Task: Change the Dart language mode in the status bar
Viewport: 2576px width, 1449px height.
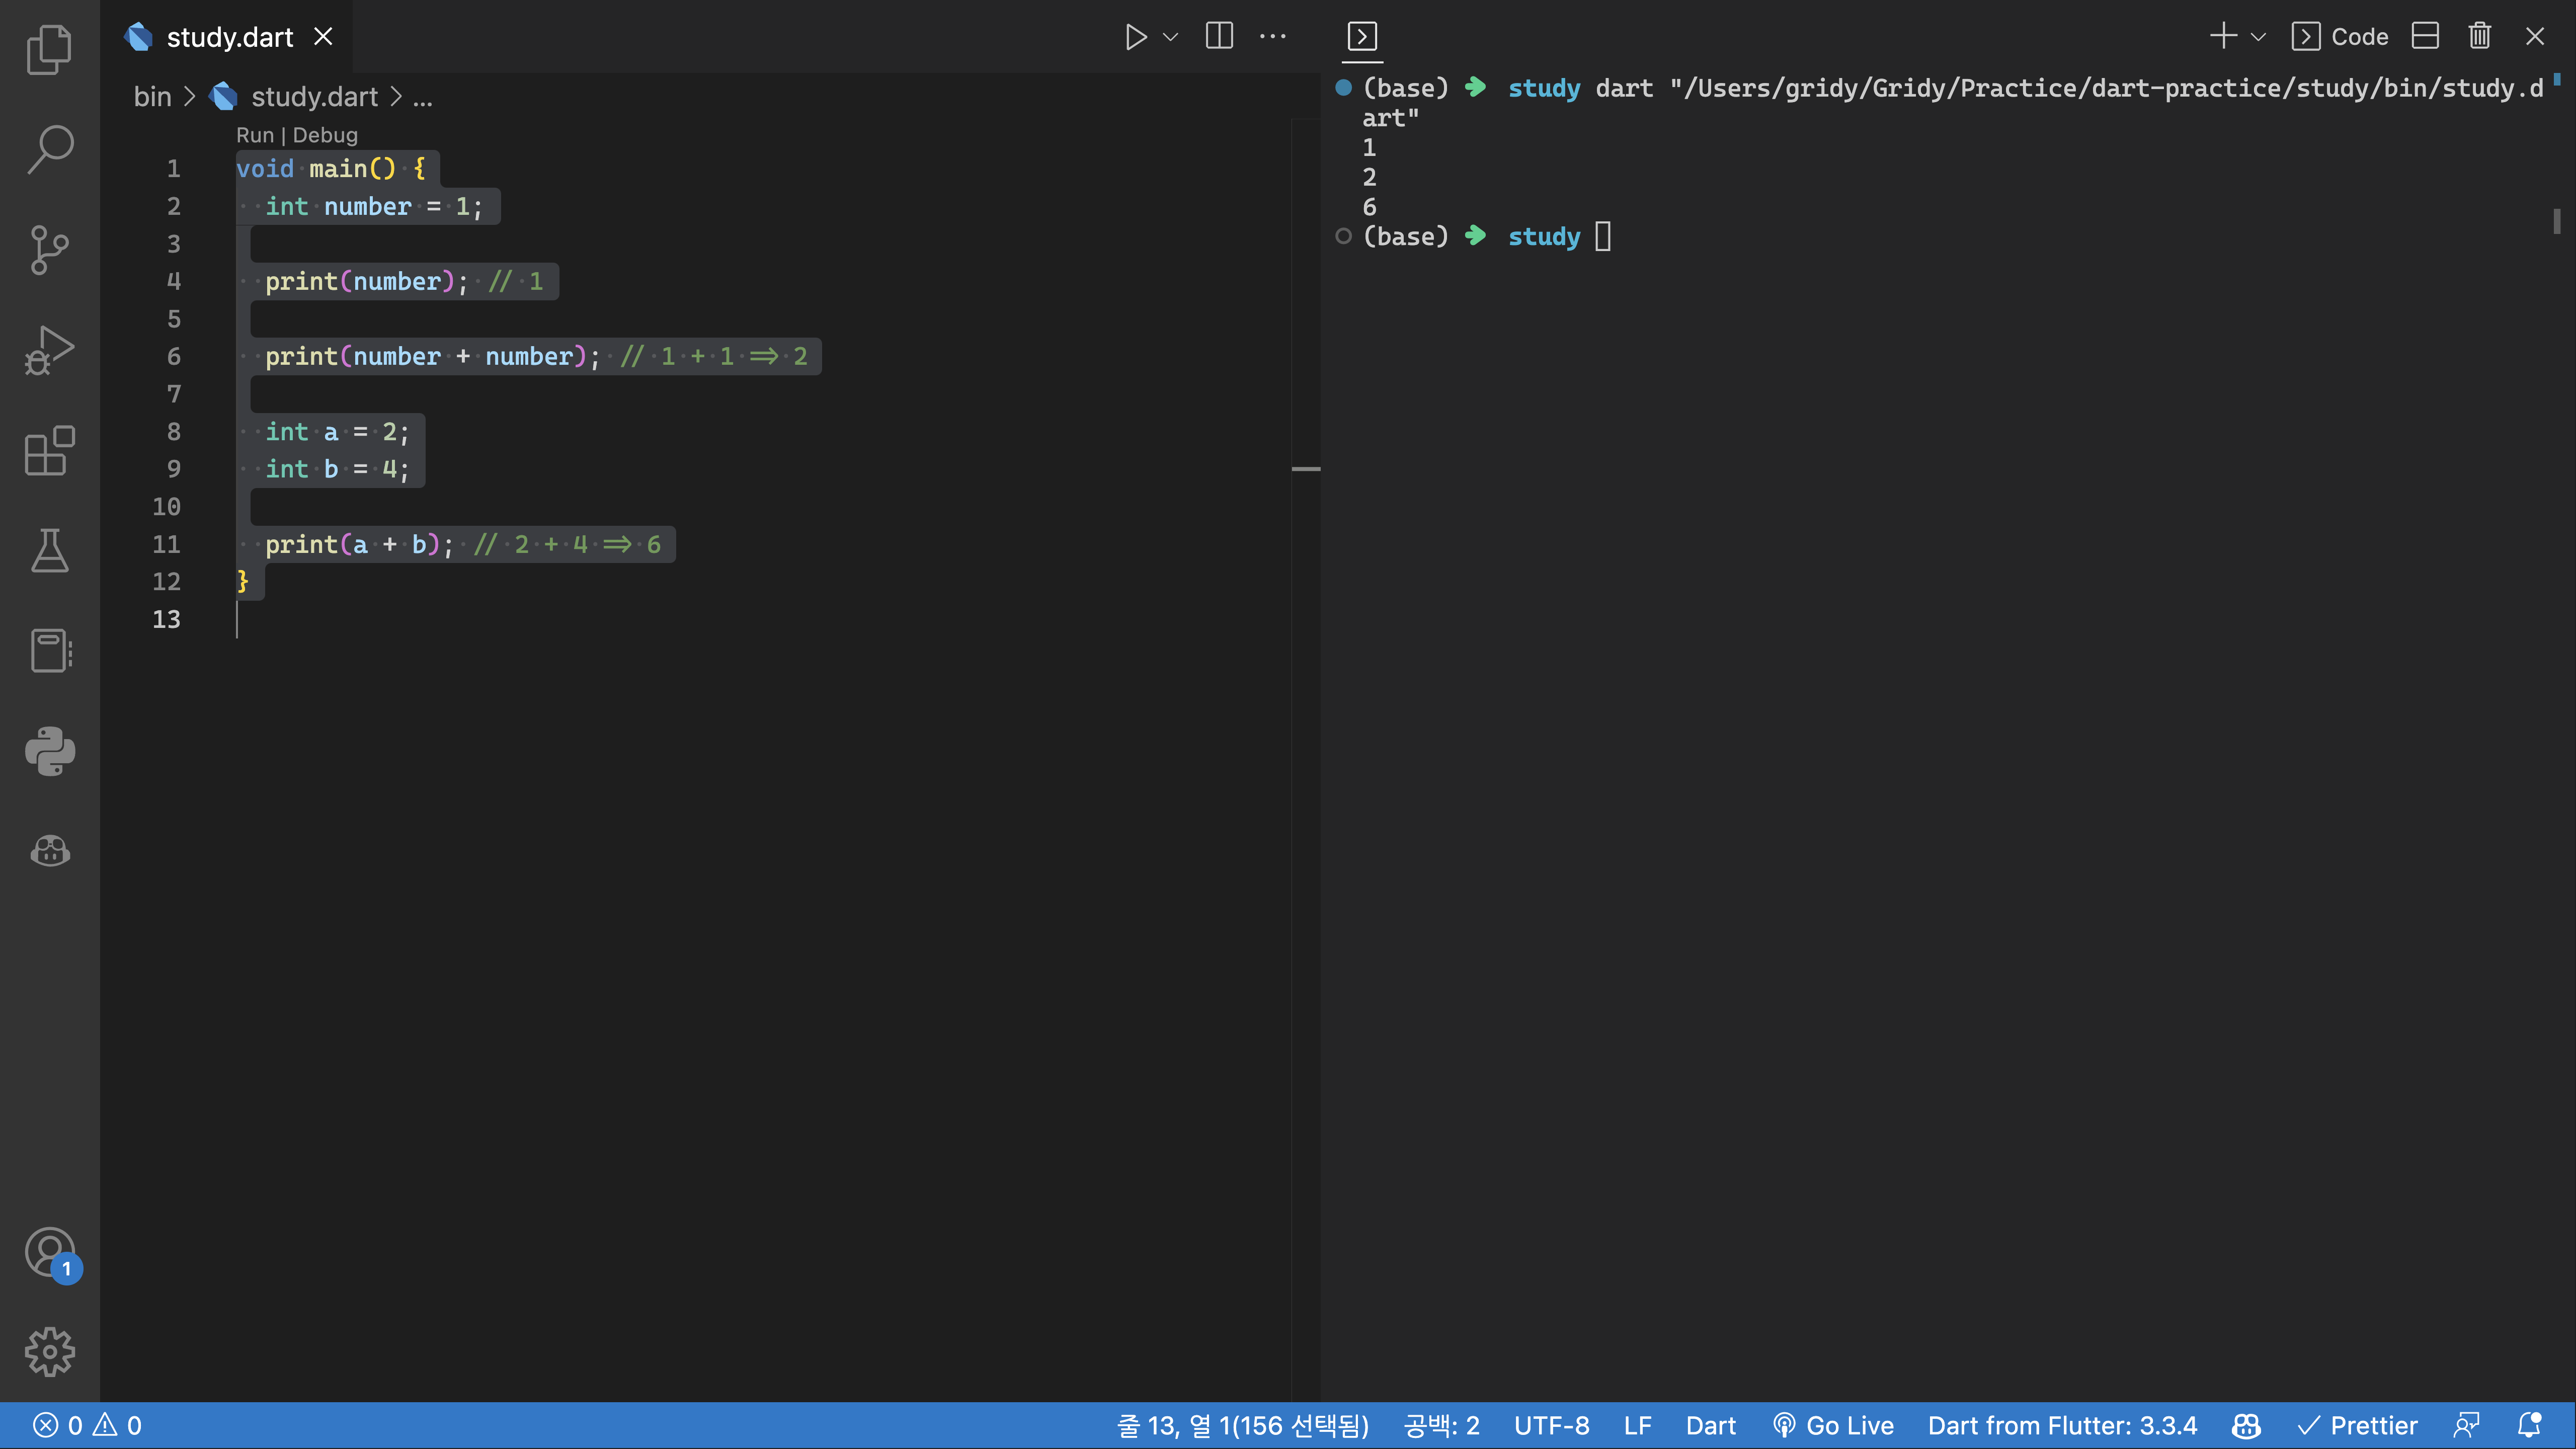Action: click(x=1710, y=1425)
